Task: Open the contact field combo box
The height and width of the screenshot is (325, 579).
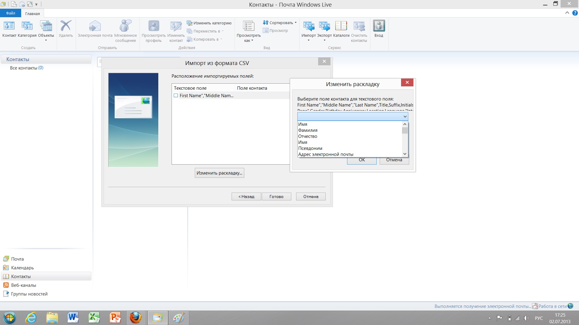Action: (x=353, y=116)
